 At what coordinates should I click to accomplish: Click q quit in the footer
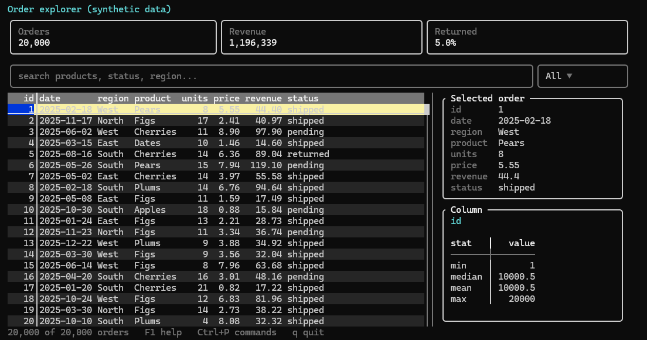pos(308,332)
